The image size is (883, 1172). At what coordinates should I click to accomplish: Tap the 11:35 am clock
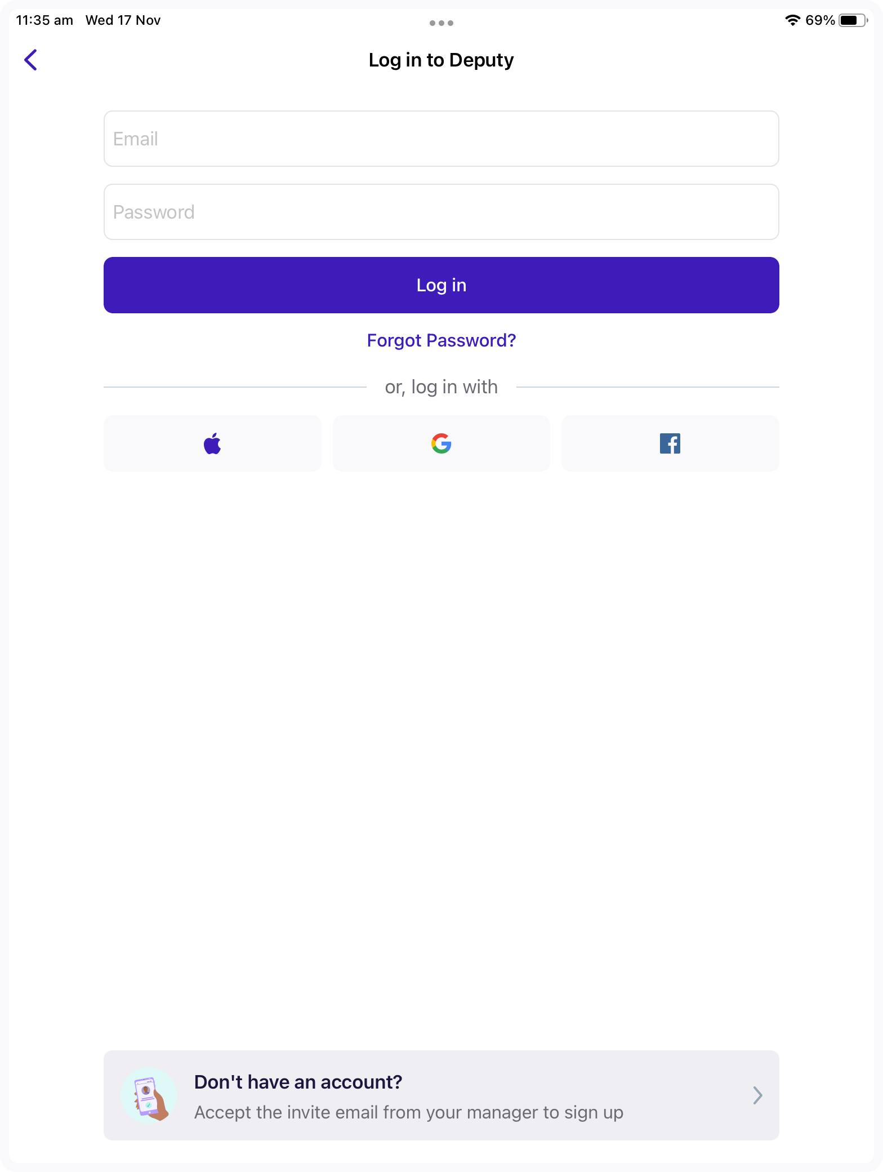pyautogui.click(x=44, y=20)
